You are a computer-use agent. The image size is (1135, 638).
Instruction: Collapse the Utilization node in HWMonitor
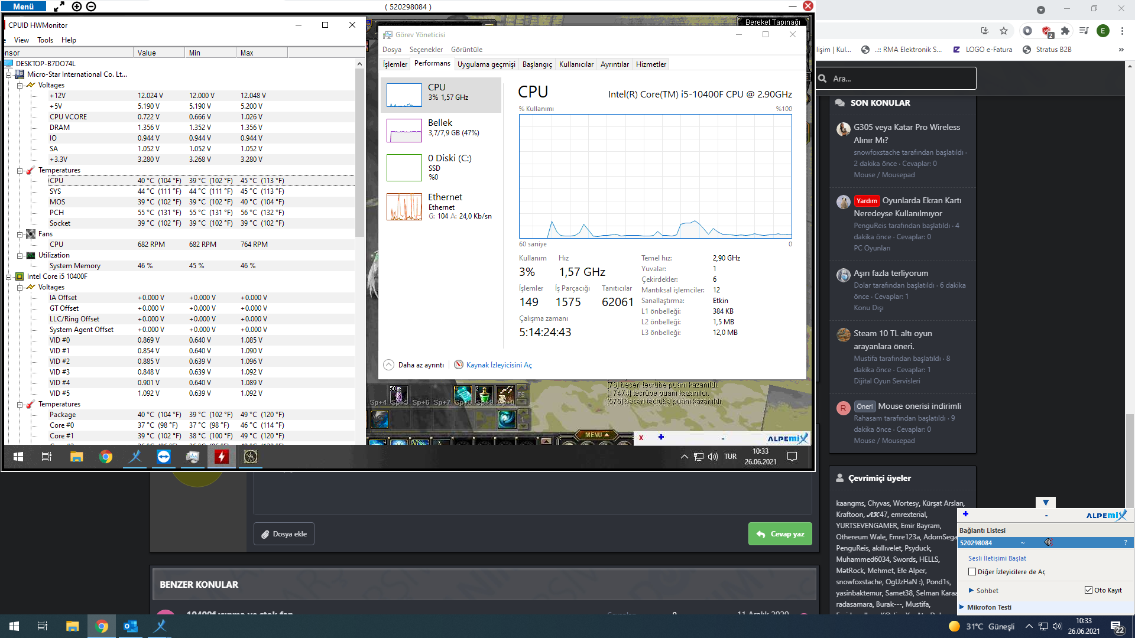click(x=20, y=256)
